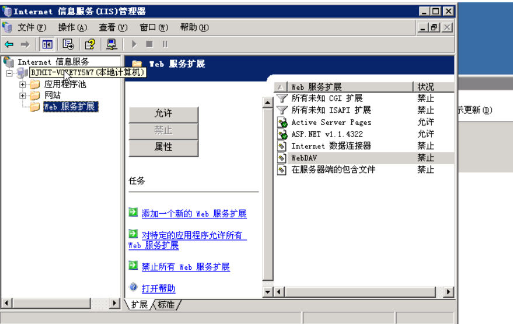
Task: Select the 所有未知 CGI 扩展 row
Action: (364, 98)
